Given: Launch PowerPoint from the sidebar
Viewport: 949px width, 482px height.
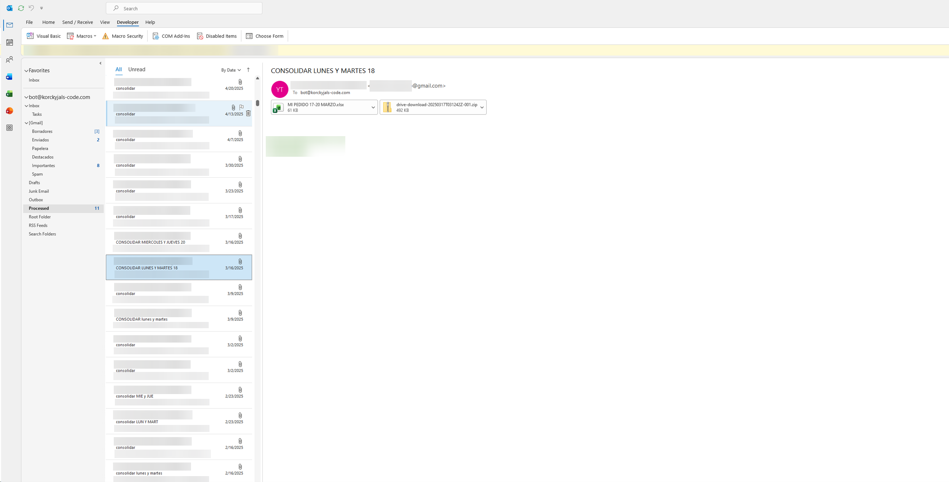Looking at the screenshot, I should (x=10, y=111).
